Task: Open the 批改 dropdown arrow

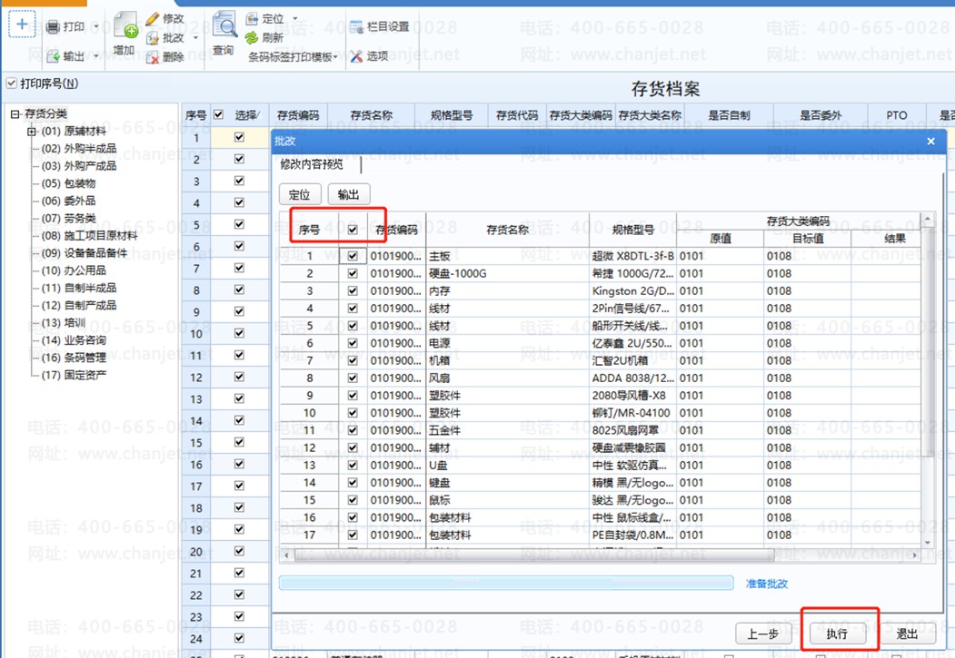Action: (195, 38)
